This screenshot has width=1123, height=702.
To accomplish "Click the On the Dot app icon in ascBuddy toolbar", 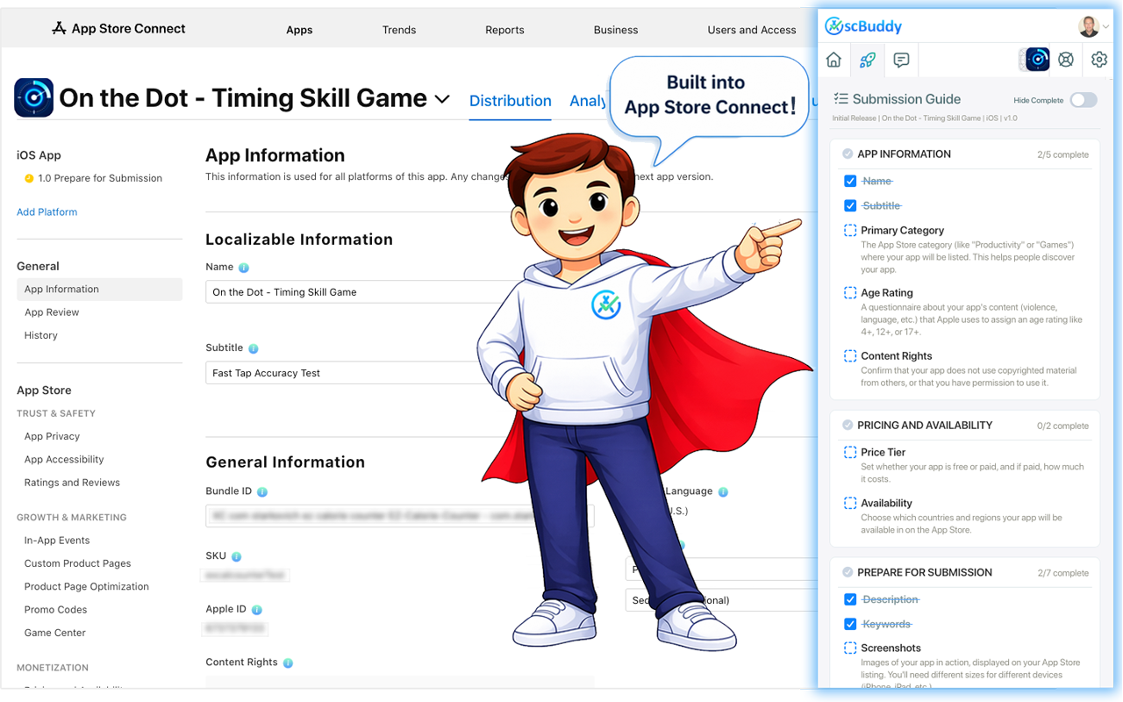I will (1037, 59).
